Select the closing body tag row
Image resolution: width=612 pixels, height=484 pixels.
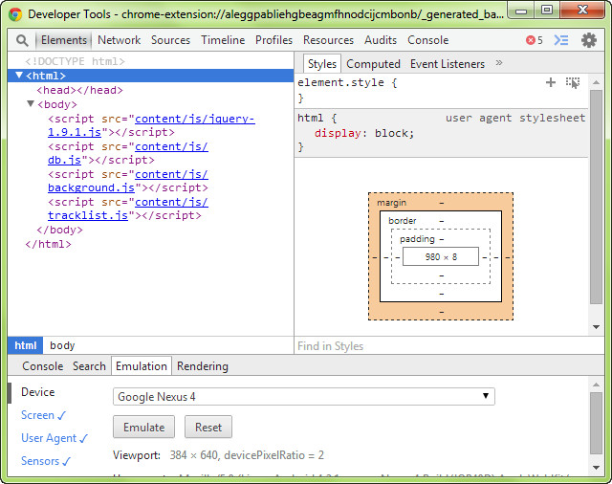[x=59, y=230]
